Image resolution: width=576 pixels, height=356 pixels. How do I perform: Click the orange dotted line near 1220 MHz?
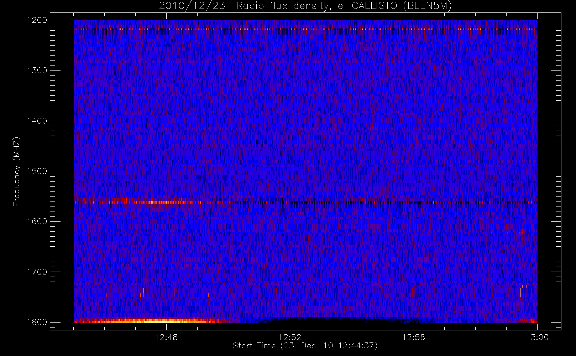tap(305, 30)
